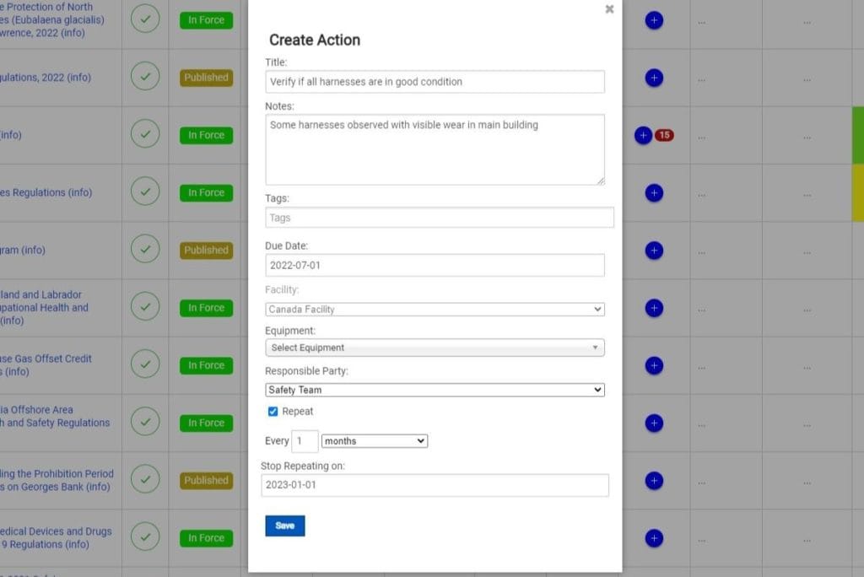Close the Create Action dialog
Screen dimensions: 864x577
(x=609, y=9)
